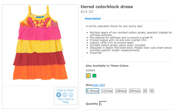
Task: Click the tiered colorblock dress product image
Action: click(40, 43)
